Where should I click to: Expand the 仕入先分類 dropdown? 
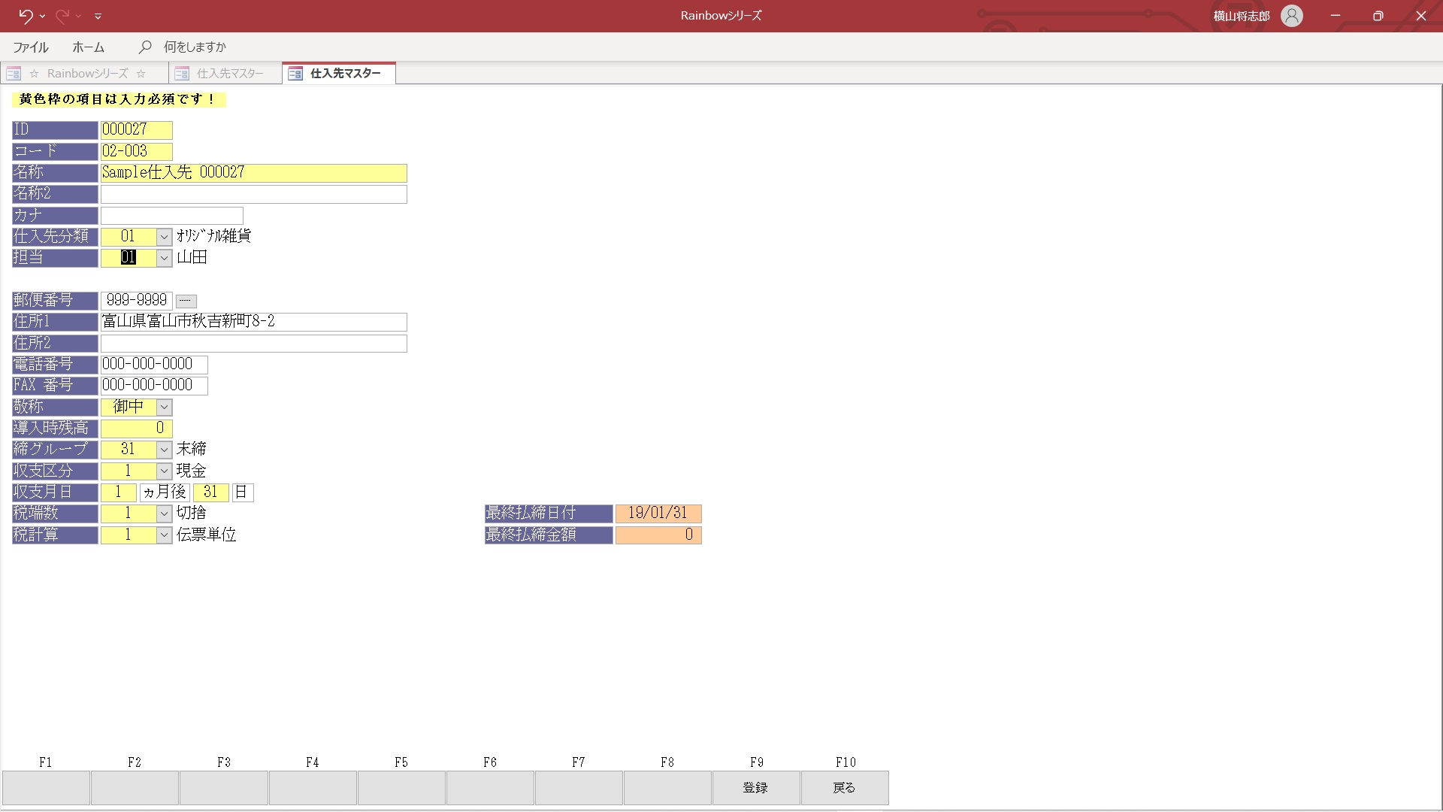click(x=164, y=237)
